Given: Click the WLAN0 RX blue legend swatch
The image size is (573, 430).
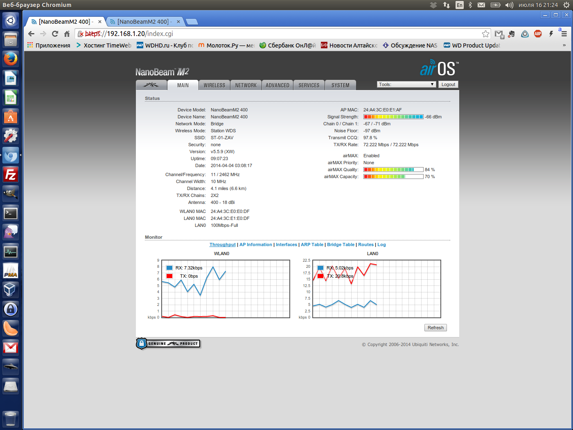Looking at the screenshot, I should click(169, 268).
